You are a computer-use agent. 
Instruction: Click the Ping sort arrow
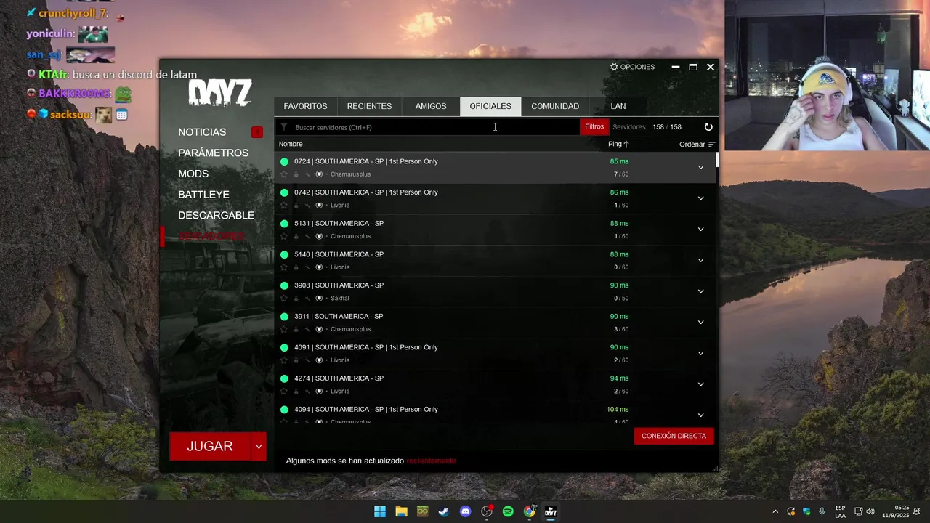click(626, 144)
